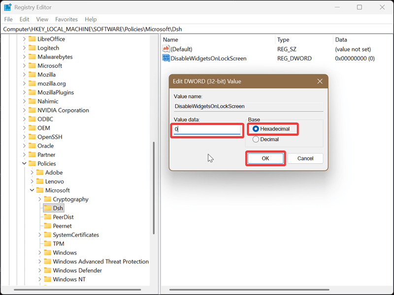The height and width of the screenshot is (295, 394).
Task: Expand the Windows key under Microsoft
Action: tap(40, 253)
